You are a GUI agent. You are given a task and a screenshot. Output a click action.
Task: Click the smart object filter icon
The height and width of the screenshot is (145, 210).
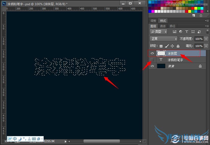point(199,32)
